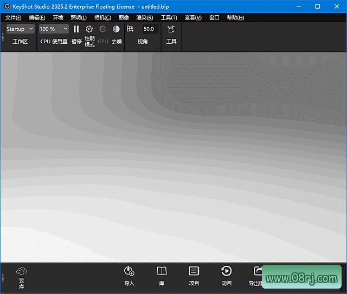Viewport: 347px width, 294px height.
Task: Click the KeyShot app icon in title bar
Action: coord(7,6)
